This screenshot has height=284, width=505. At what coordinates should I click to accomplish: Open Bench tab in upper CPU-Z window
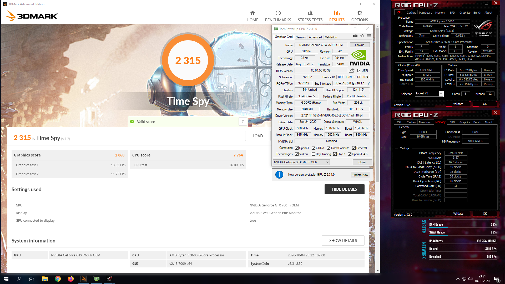click(477, 13)
